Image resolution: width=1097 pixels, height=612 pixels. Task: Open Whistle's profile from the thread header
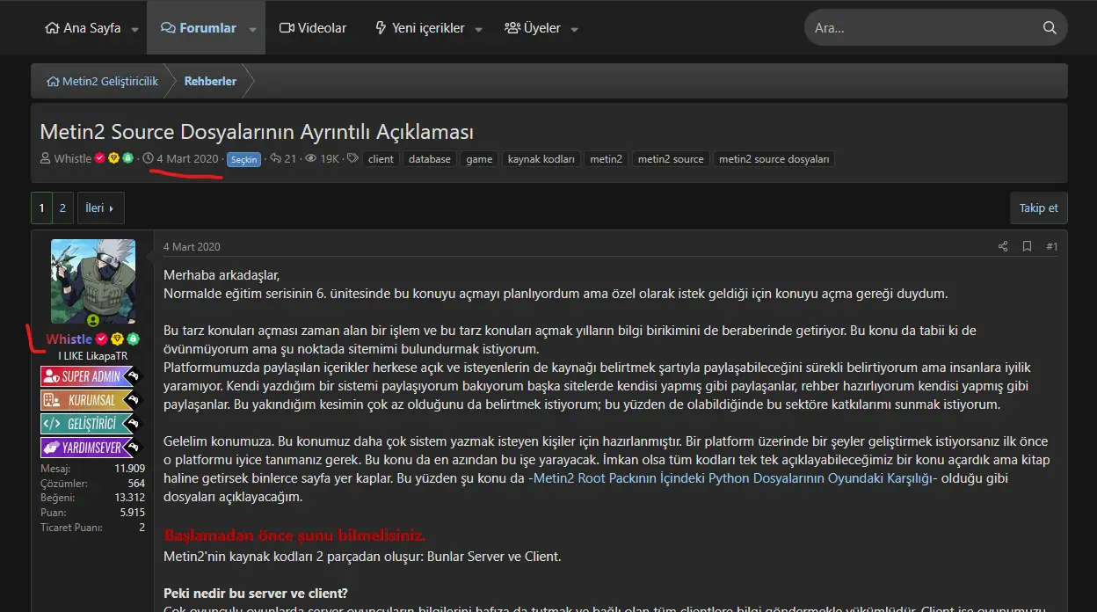(73, 159)
